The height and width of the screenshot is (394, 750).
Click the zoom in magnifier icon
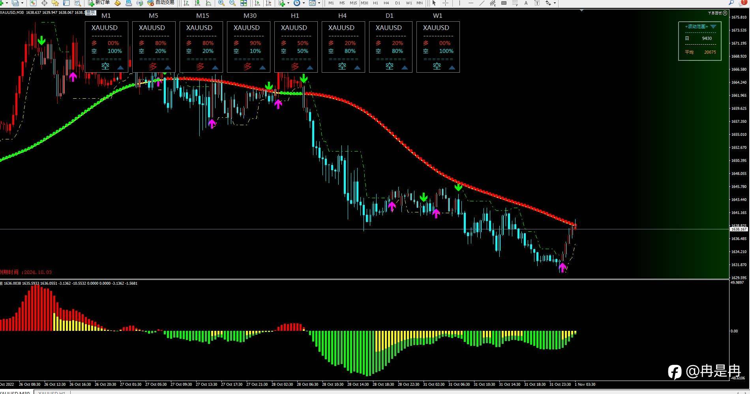click(x=221, y=3)
